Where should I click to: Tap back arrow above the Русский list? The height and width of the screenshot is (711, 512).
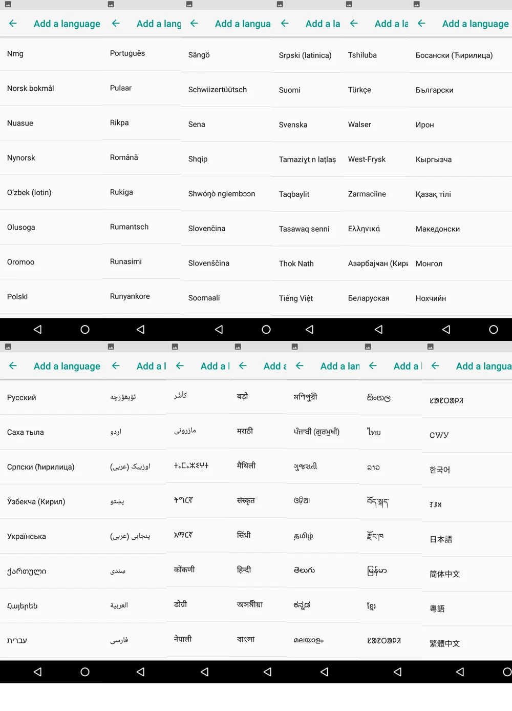13,366
